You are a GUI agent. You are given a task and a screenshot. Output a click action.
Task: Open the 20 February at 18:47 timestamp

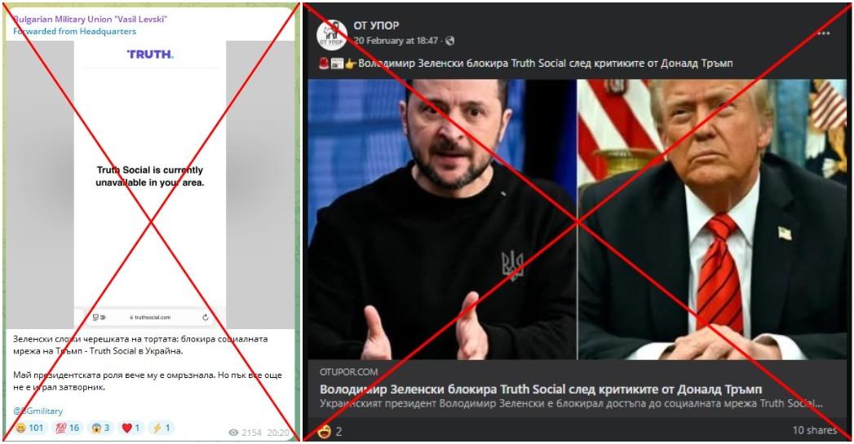pyautogui.click(x=396, y=41)
